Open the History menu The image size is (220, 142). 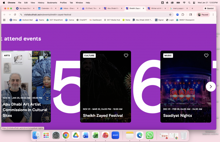coord(41,2)
